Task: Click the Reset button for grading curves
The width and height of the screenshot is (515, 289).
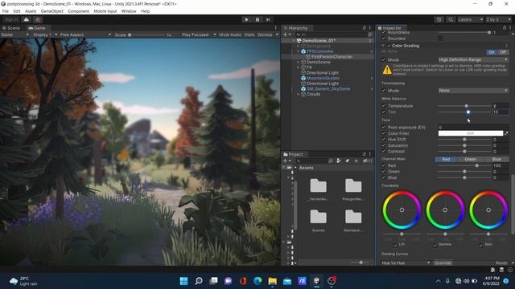Action: pos(501,263)
